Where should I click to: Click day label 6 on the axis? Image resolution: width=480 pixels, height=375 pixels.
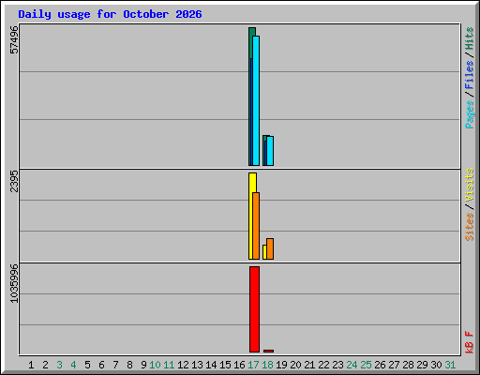[101, 365]
